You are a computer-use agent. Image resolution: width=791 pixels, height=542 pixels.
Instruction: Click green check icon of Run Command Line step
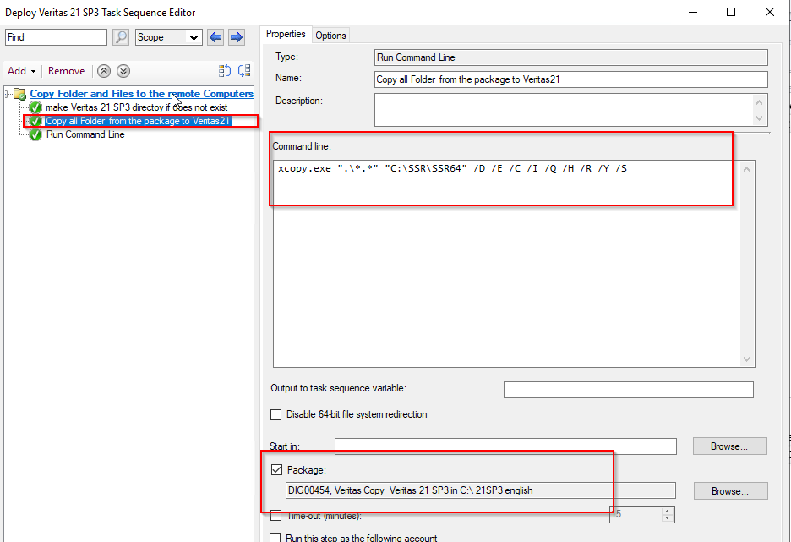click(35, 134)
